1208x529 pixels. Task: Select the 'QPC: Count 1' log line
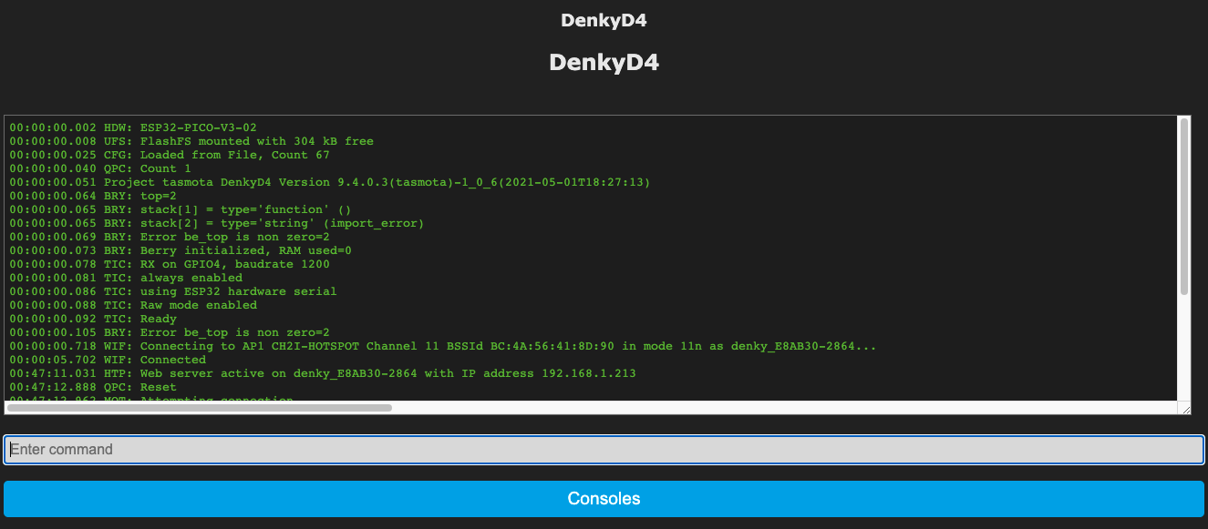click(x=100, y=168)
